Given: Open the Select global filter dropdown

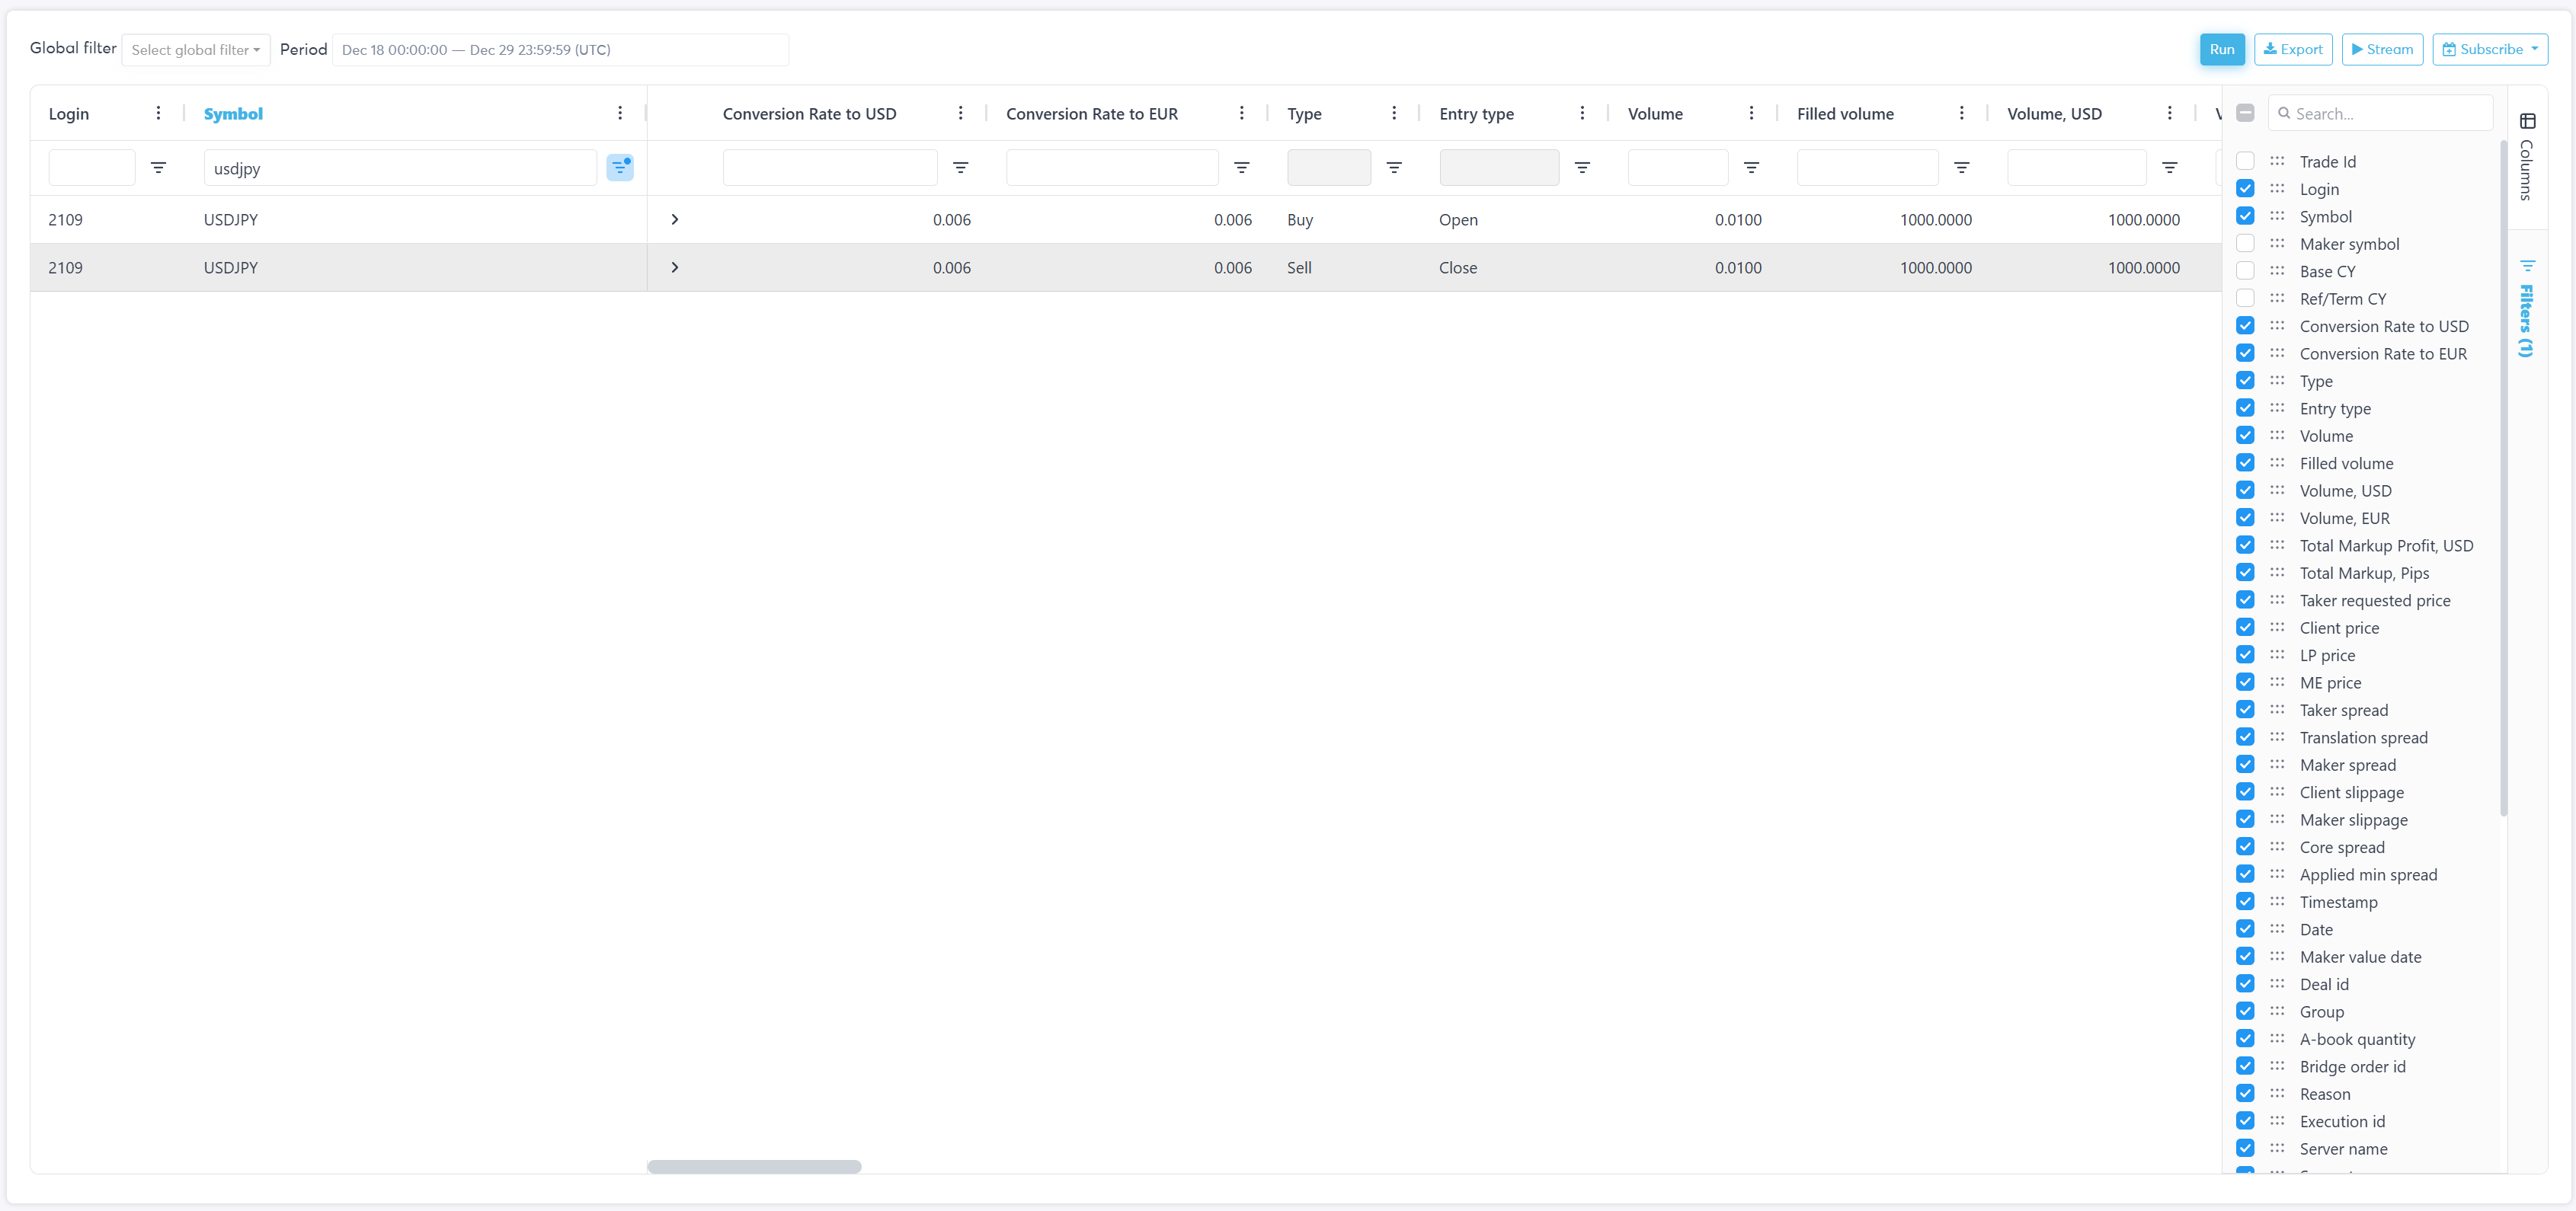Looking at the screenshot, I should 196,50.
